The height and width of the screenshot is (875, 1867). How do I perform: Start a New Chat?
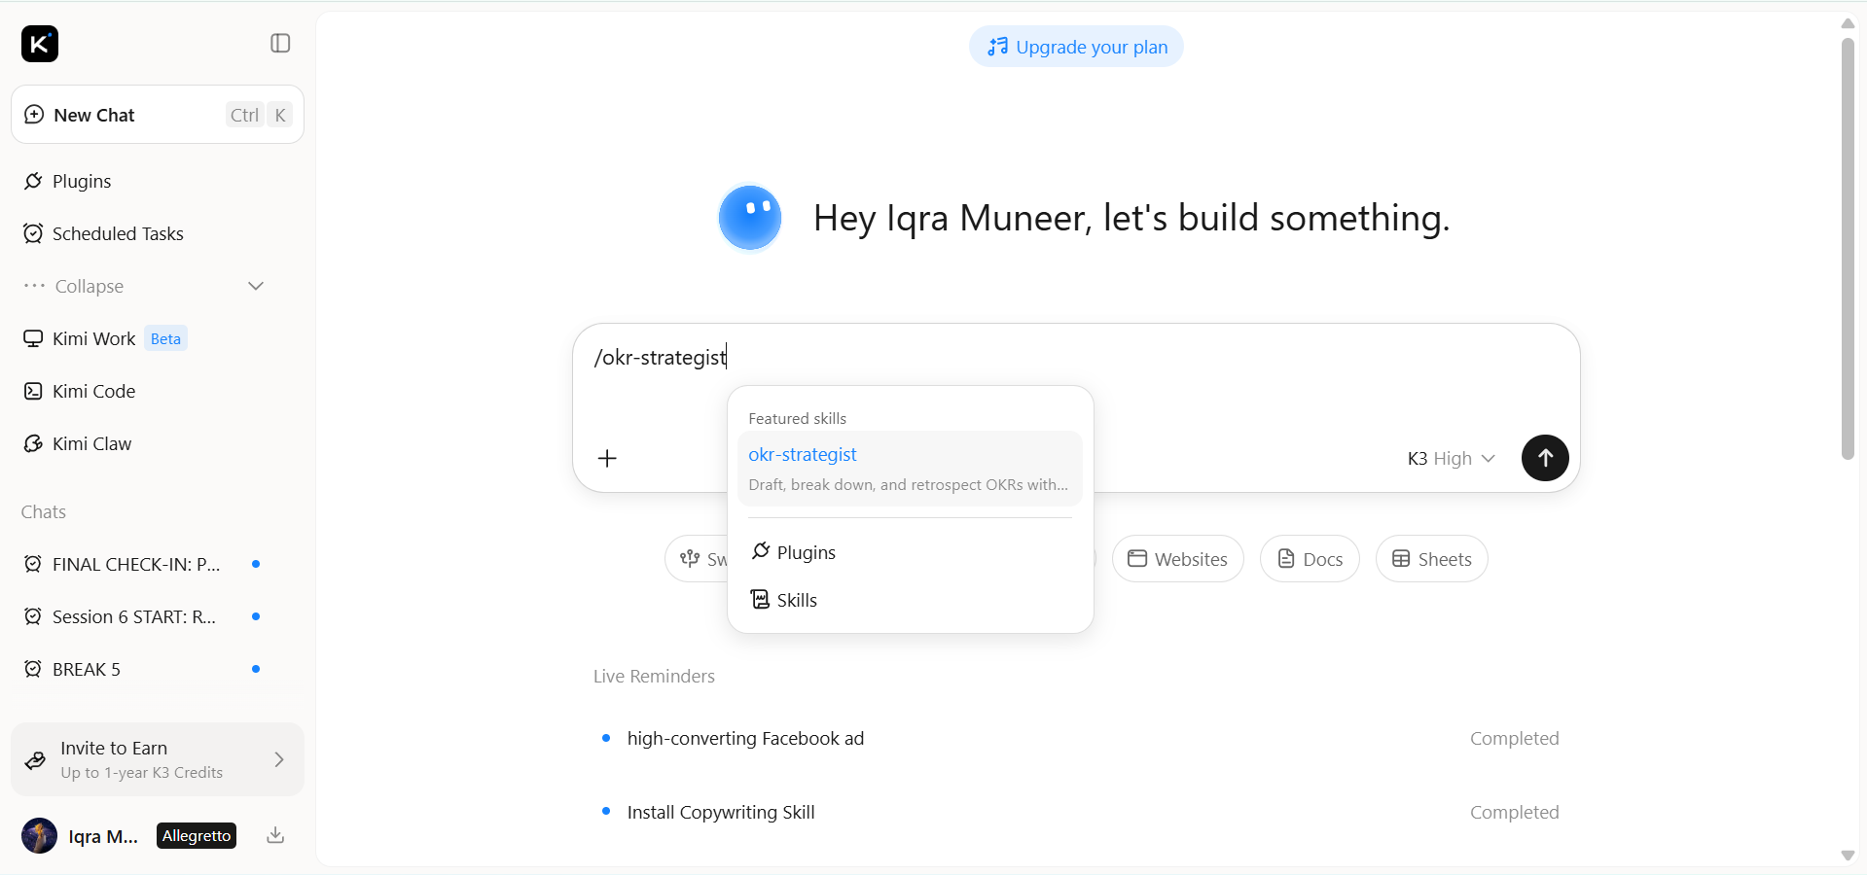[x=158, y=115]
